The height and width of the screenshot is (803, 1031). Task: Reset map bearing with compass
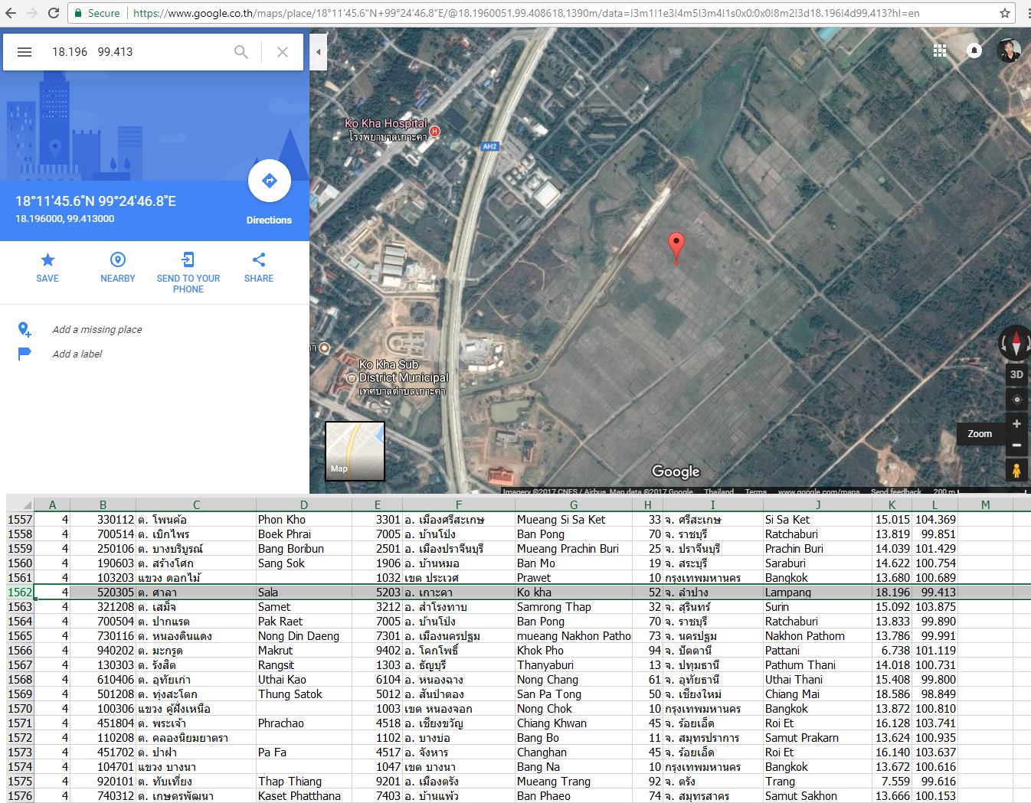(1016, 342)
